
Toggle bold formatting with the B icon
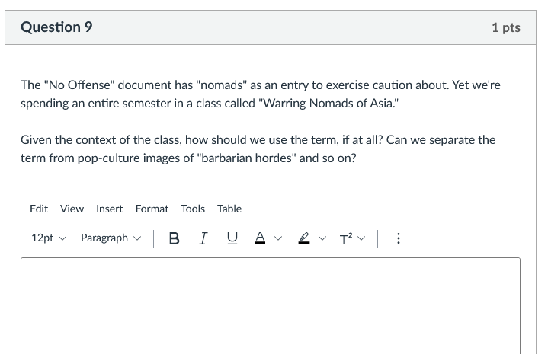coord(175,238)
